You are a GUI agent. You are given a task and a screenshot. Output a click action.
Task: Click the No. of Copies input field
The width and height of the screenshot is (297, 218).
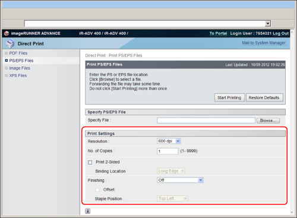(168, 151)
